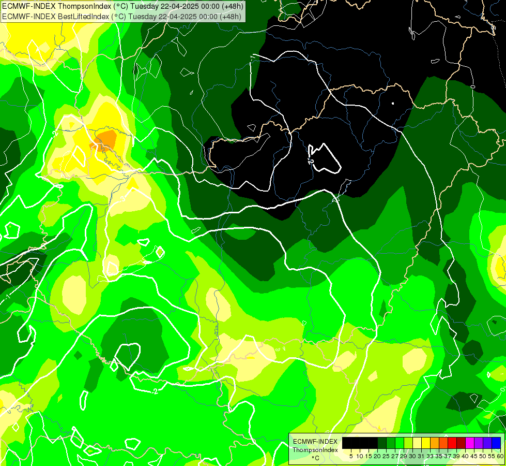
Task: Select the pale yellow 30-31 legend swatch
Action: coord(417,443)
